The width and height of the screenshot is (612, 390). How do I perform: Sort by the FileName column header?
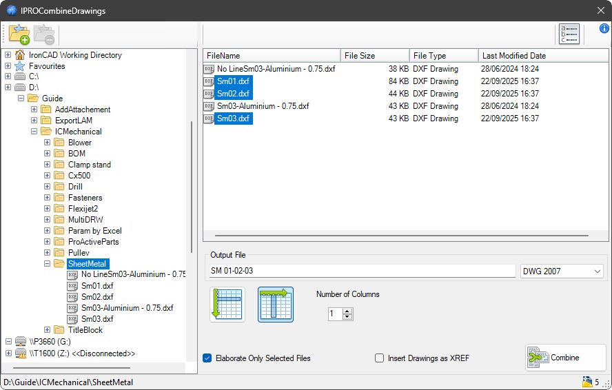pos(272,56)
